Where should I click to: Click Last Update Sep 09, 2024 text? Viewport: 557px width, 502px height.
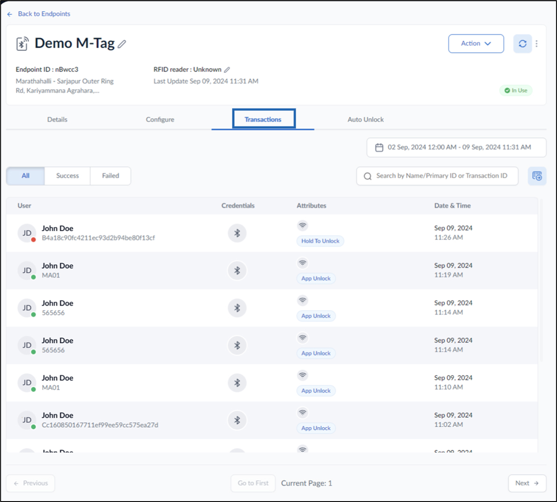point(206,81)
